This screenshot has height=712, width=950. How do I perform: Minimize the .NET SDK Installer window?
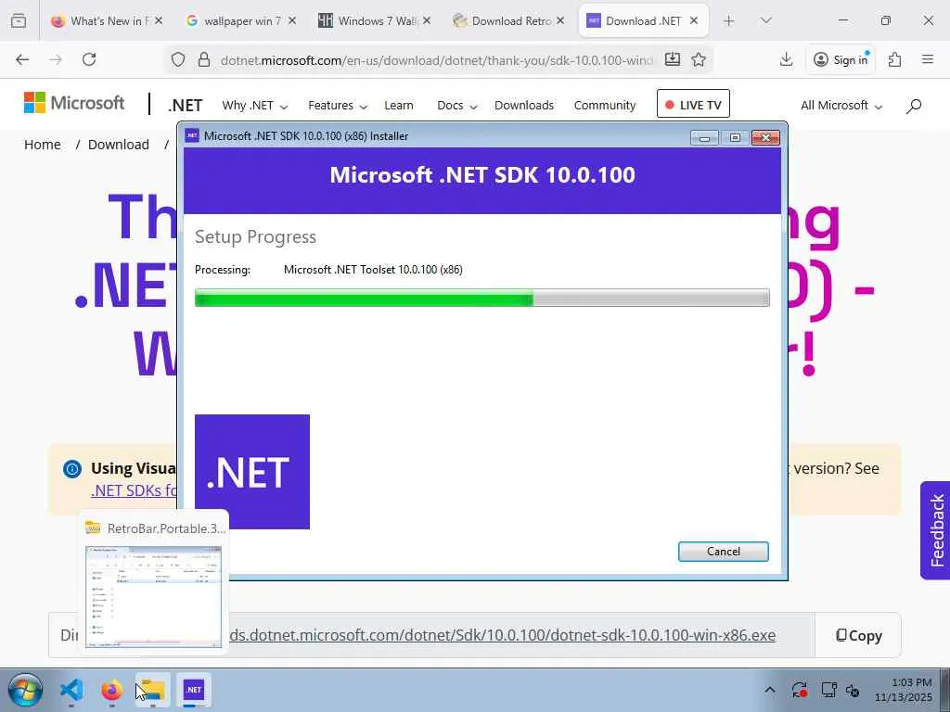pyautogui.click(x=704, y=137)
